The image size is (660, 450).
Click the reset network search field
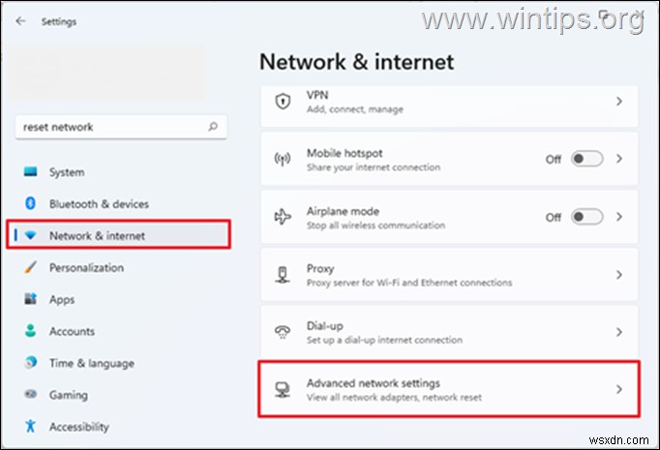pos(106,127)
